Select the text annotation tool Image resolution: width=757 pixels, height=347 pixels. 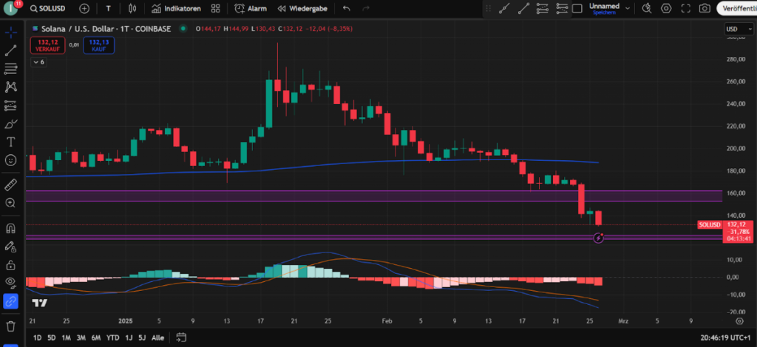coord(11,142)
